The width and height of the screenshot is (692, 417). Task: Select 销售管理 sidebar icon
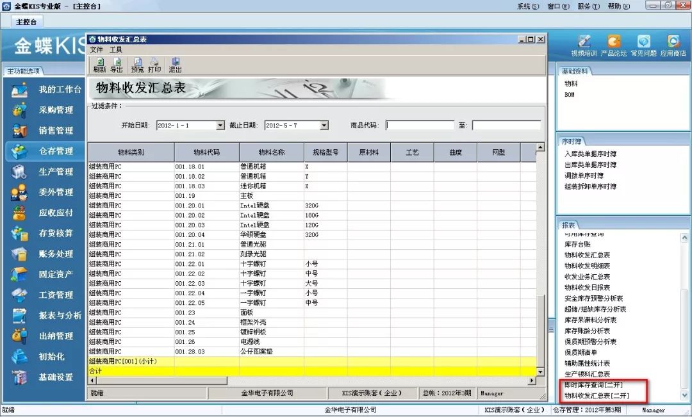(x=19, y=131)
